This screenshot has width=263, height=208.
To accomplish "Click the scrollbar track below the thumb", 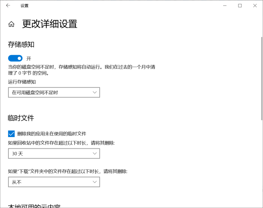I will (262, 164).
